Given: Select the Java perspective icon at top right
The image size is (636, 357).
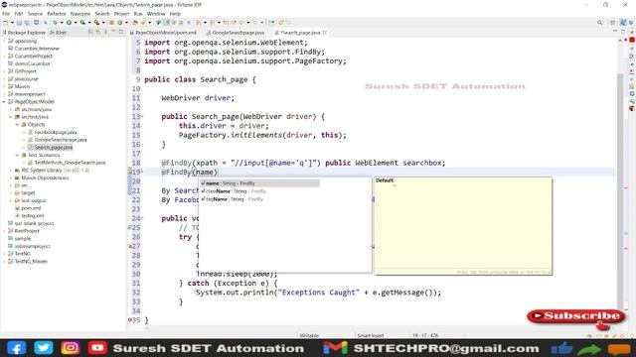Looking at the screenshot, I should [623, 23].
